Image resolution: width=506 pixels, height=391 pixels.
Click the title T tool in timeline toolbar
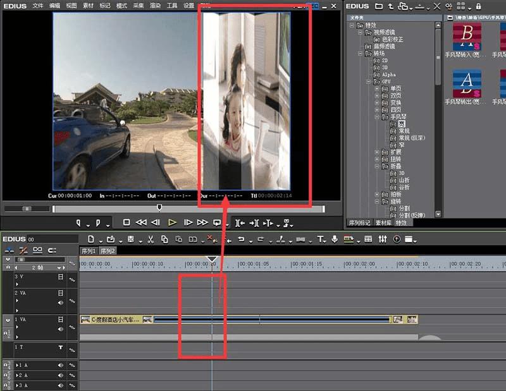321,239
